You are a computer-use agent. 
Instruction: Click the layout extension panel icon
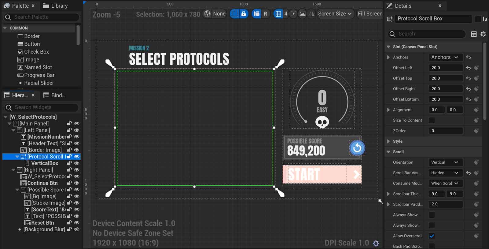pyautogui.click(x=256, y=14)
